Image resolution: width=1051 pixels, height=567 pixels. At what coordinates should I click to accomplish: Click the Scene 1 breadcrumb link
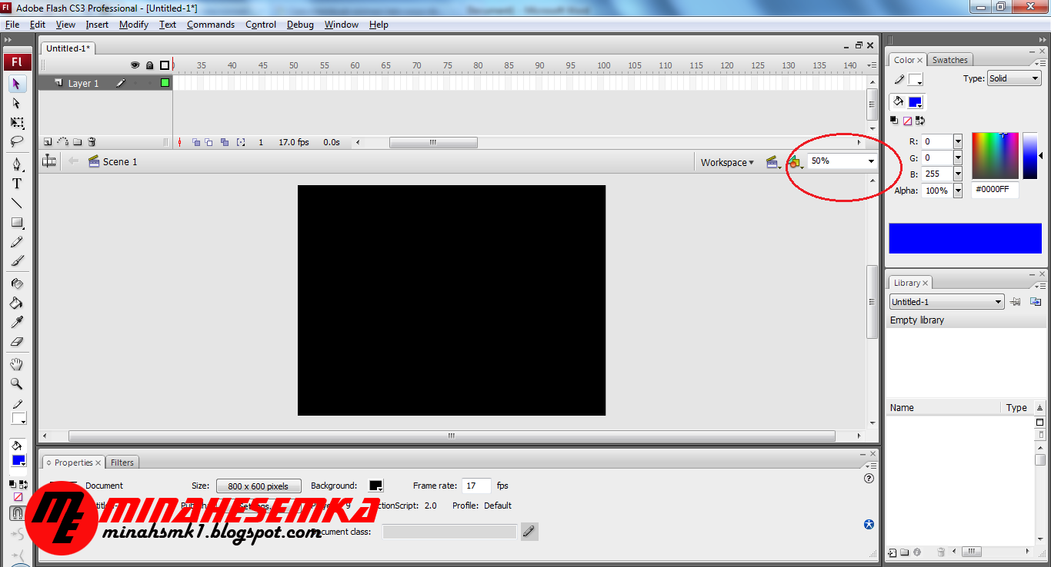point(119,161)
